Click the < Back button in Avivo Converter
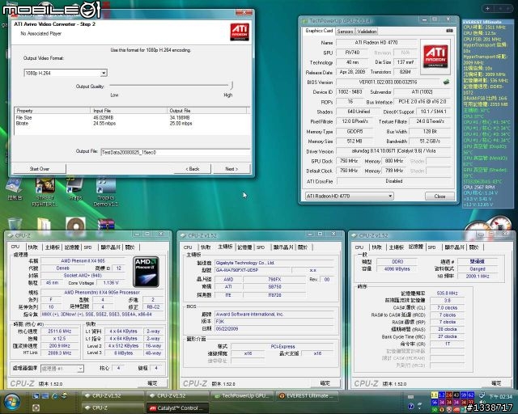Screen dimensions: 518x414 193,169
